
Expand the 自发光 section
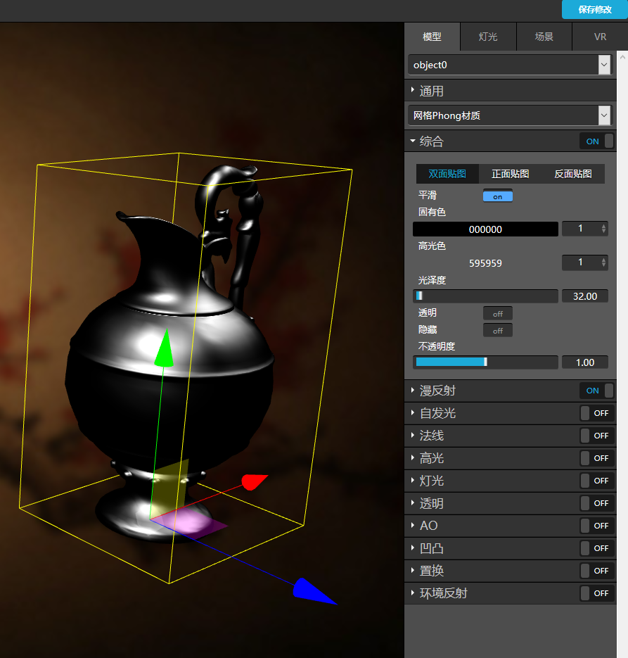click(490, 413)
